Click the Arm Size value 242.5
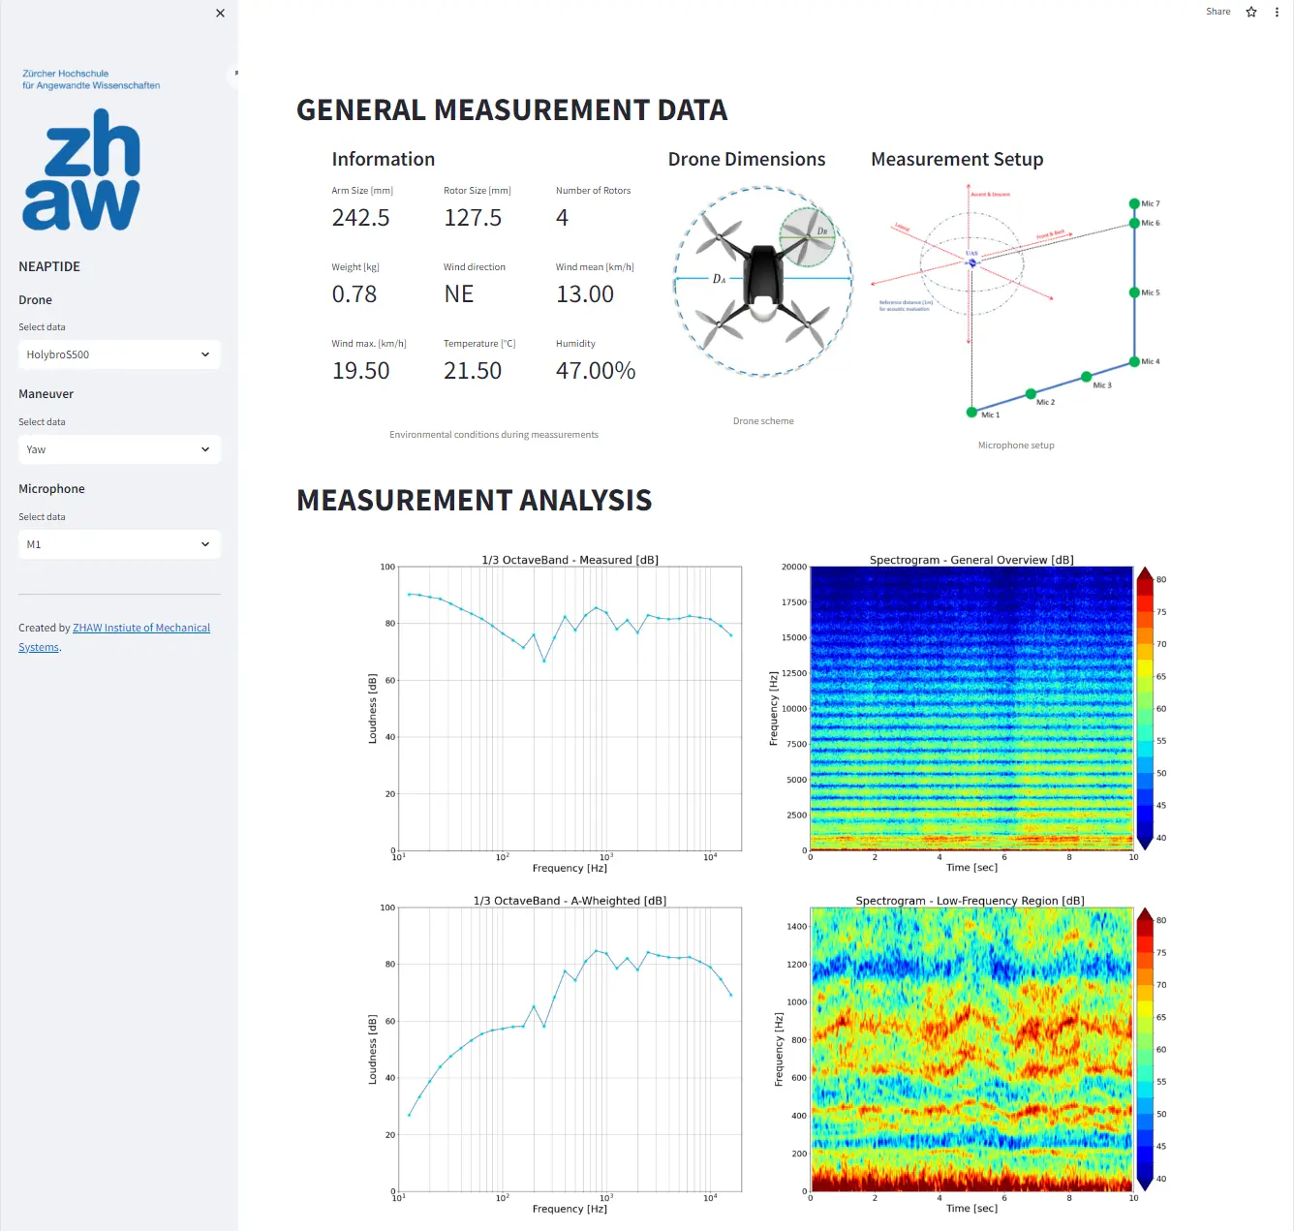 tap(360, 218)
